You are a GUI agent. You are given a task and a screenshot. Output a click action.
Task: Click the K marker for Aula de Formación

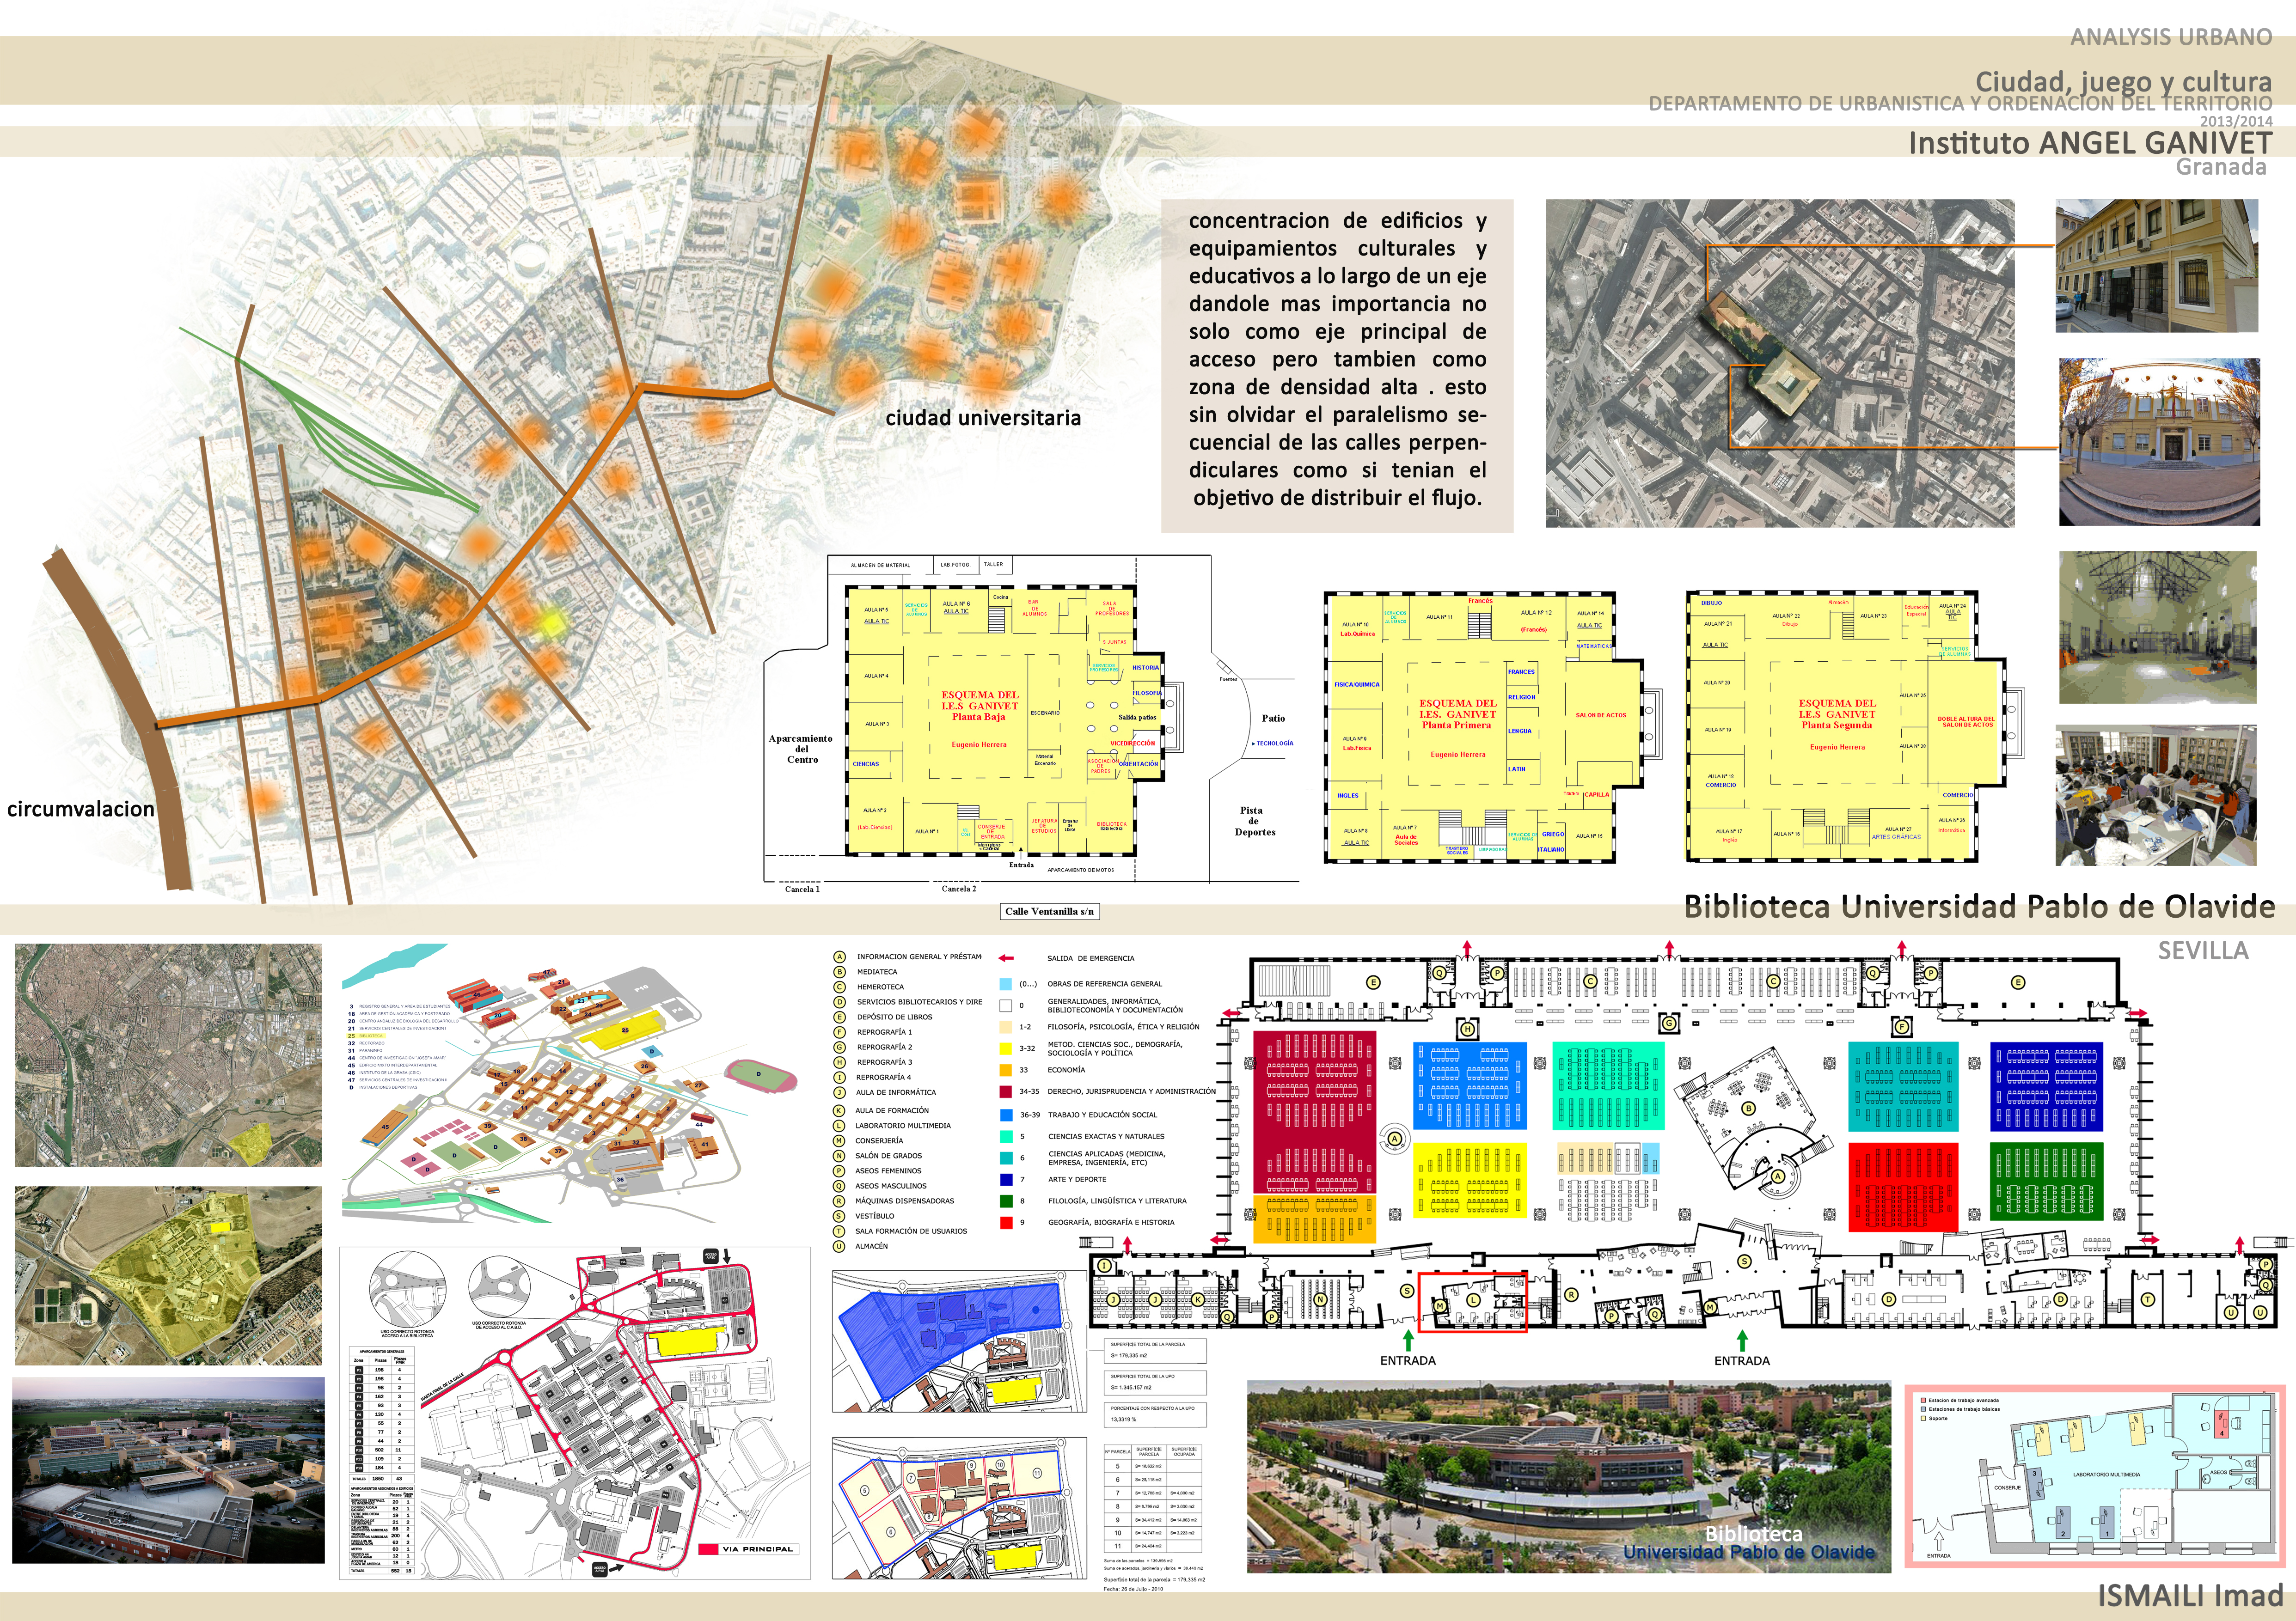[x=839, y=1110]
